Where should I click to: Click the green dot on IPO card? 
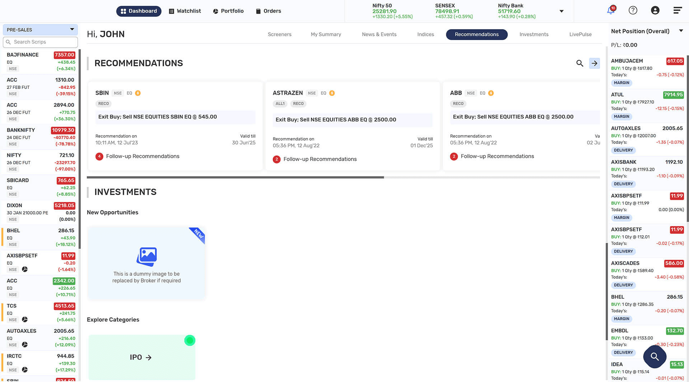coord(190,340)
